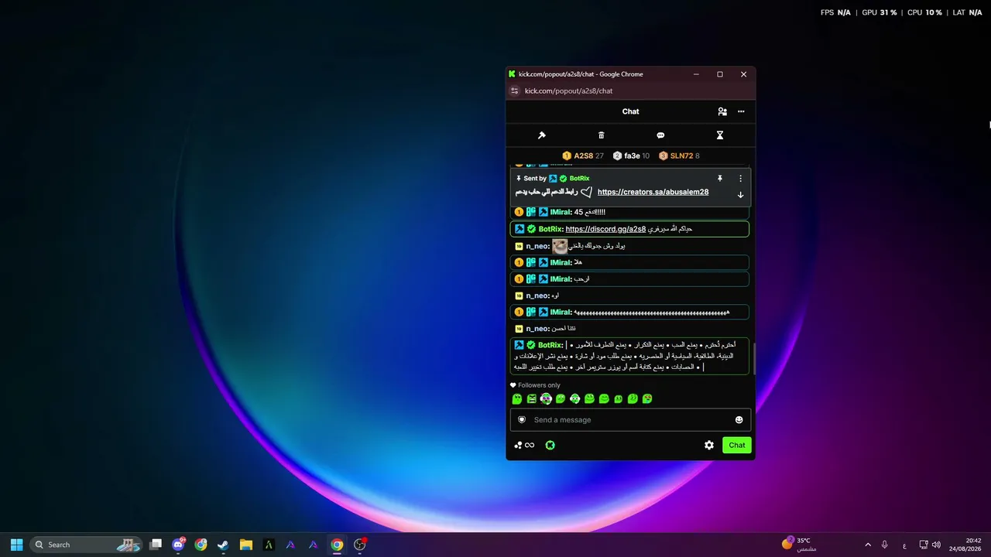Open the chat three-dot options menu
Viewport: 991px width, 557px height.
point(741,111)
